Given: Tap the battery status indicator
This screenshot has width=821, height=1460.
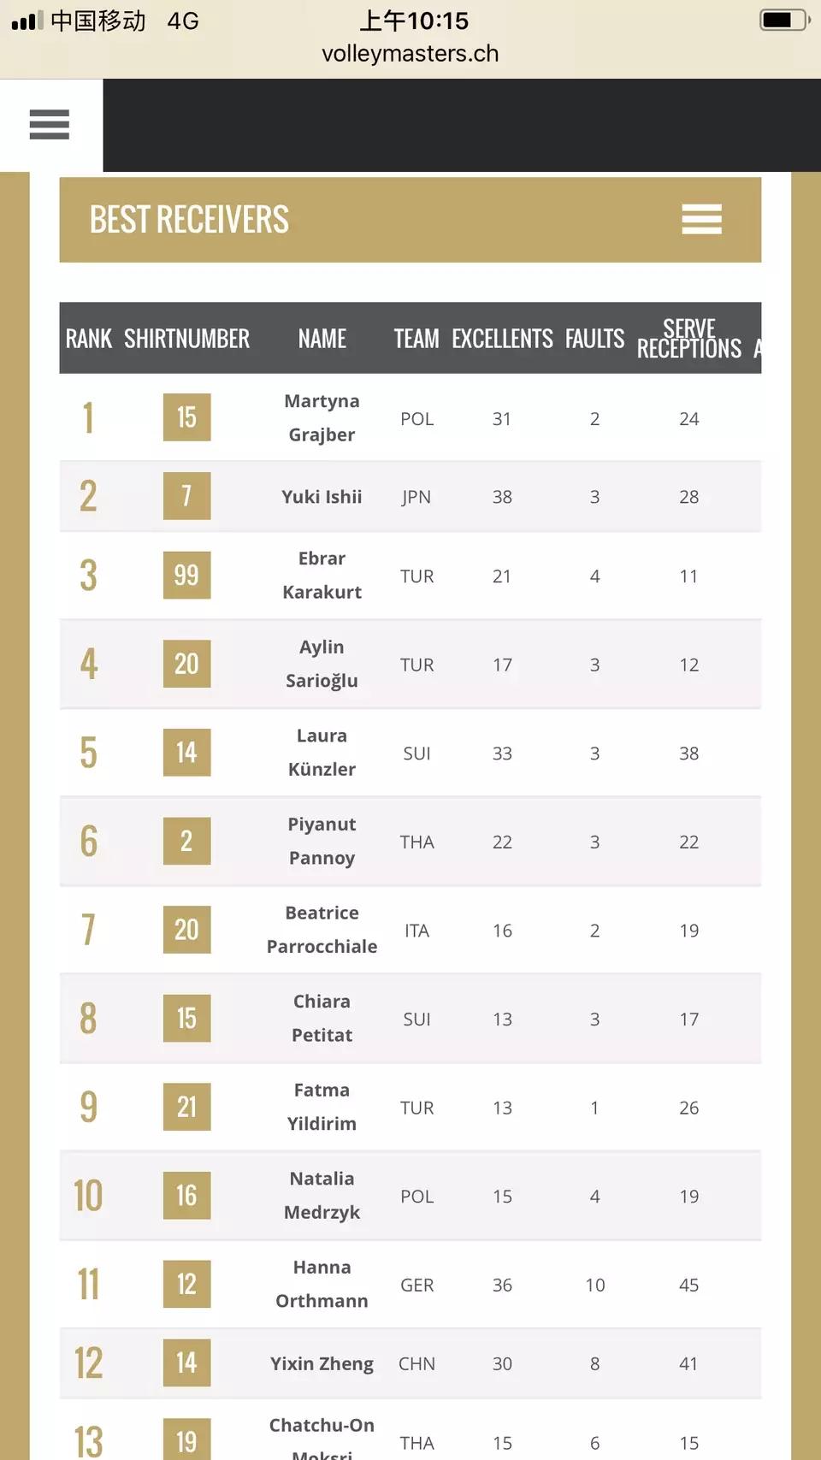Looking at the screenshot, I should point(783,20).
